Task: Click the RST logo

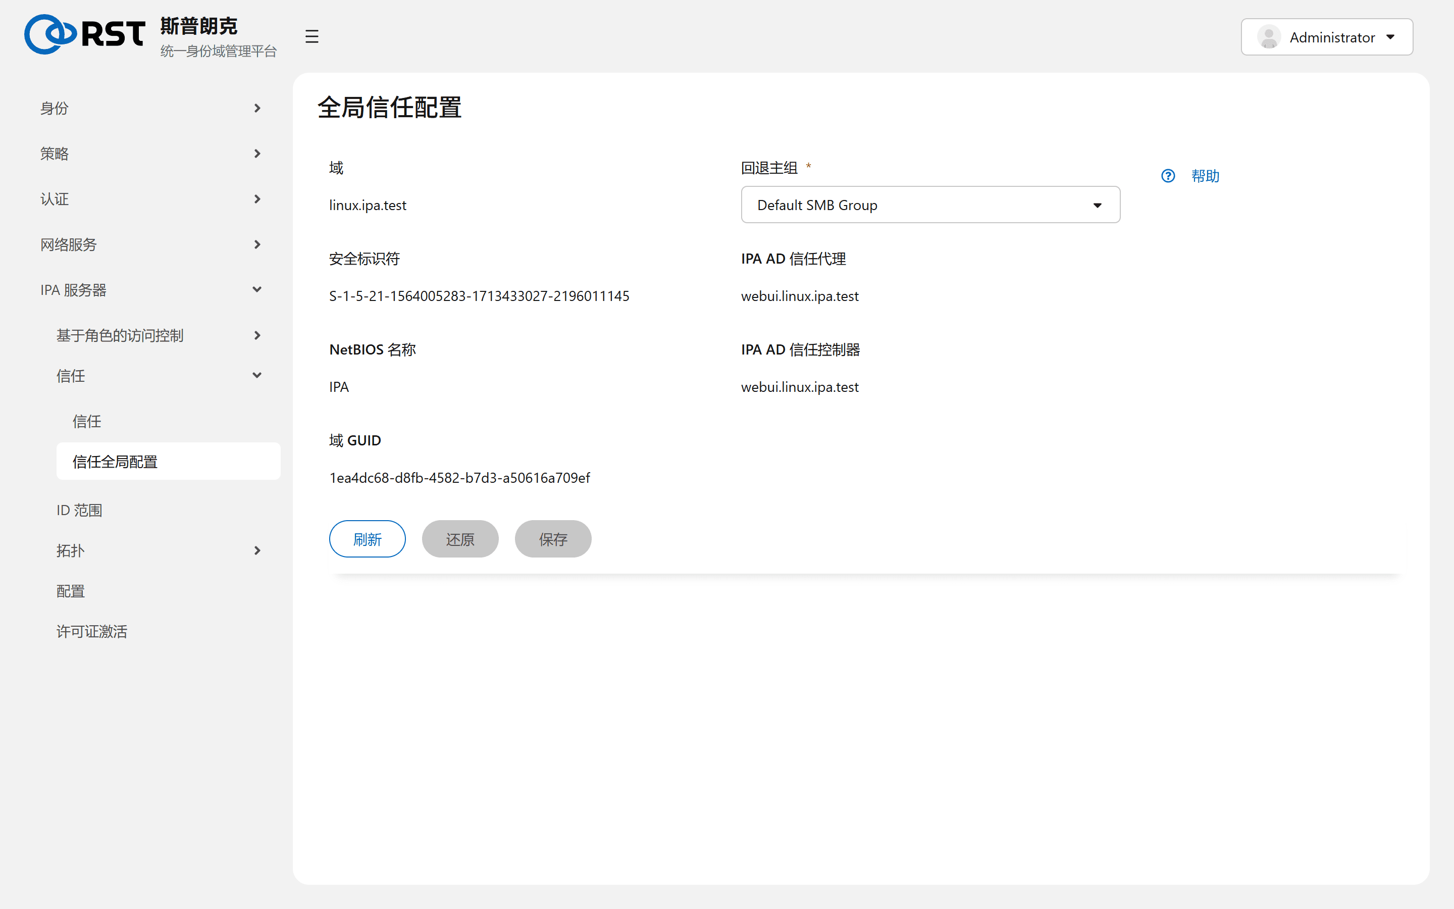Action: click(85, 34)
